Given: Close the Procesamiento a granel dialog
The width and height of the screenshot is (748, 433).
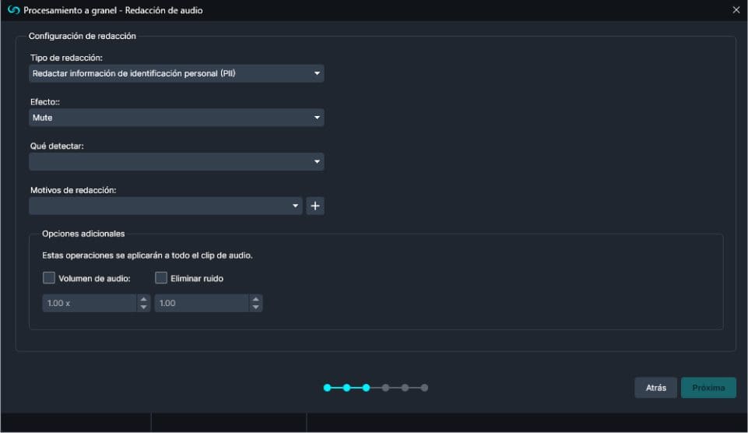Looking at the screenshot, I should point(736,10).
